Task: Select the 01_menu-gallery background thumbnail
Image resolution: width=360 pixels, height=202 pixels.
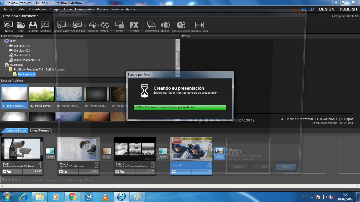Action: coord(14,93)
